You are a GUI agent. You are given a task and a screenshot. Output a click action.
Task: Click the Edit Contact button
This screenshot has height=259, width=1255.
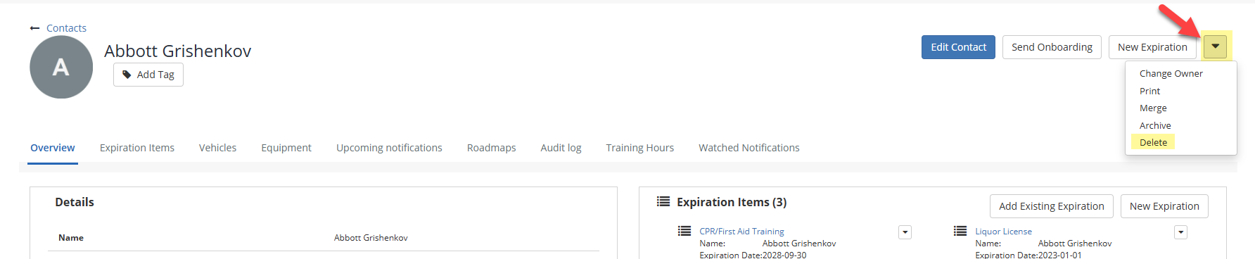click(958, 47)
